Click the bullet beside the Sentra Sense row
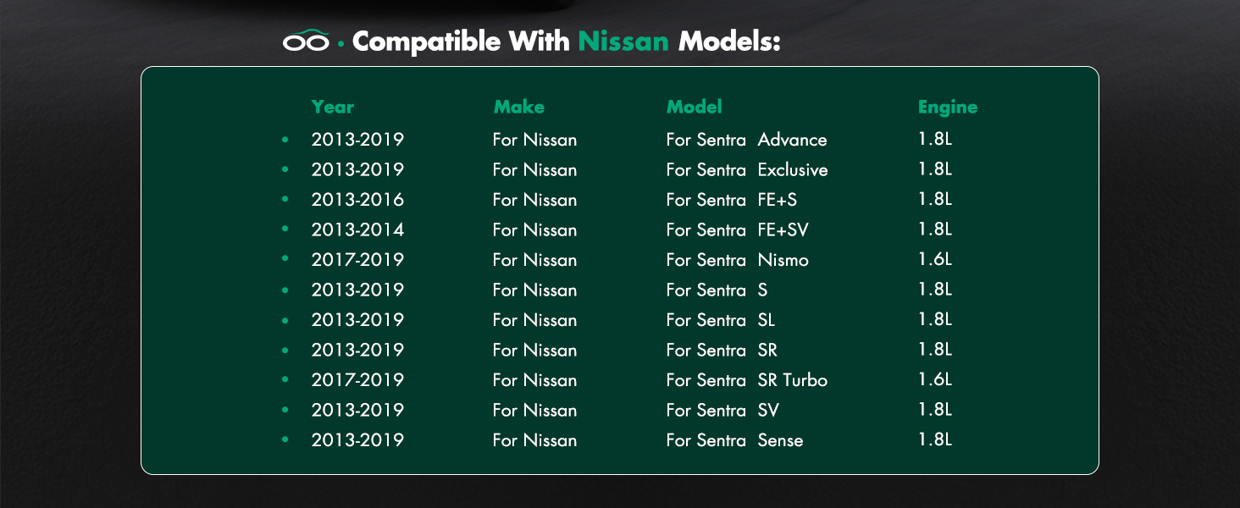This screenshot has width=1240, height=508. coord(285,439)
